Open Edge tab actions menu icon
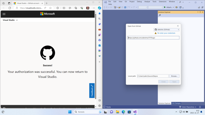 pos(9,3)
